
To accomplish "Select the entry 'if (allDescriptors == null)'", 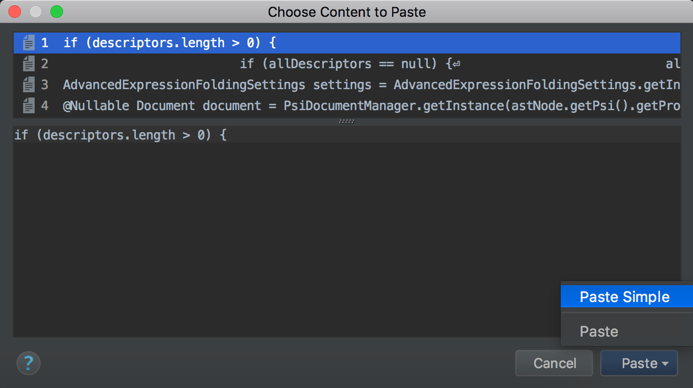I will tap(346, 64).
